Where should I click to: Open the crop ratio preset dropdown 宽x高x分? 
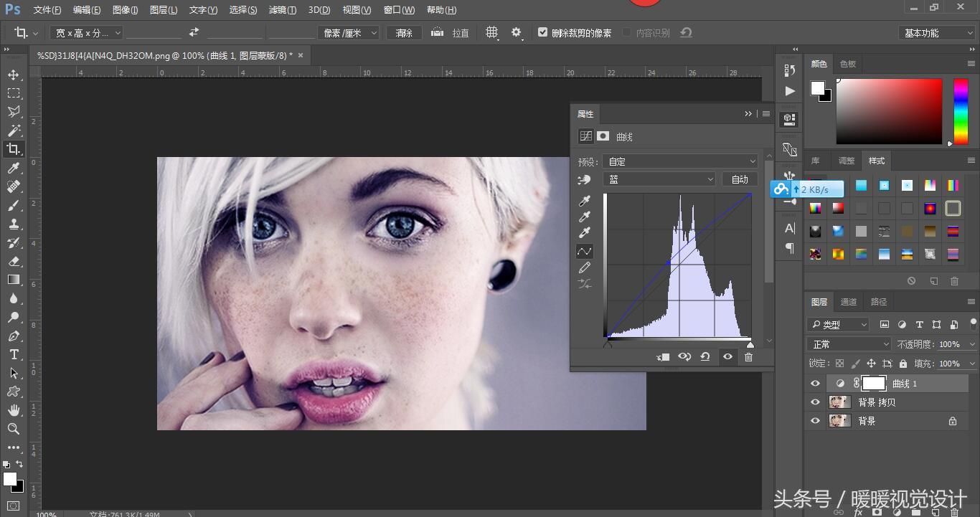(x=86, y=32)
